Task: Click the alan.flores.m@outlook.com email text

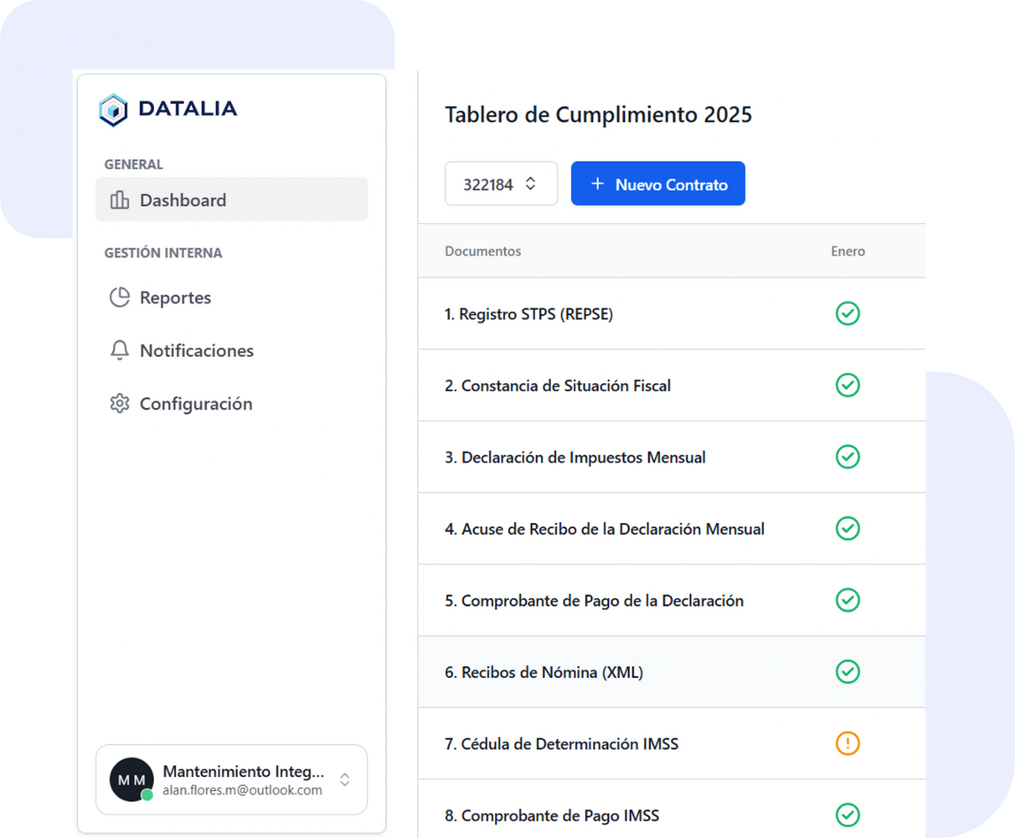Action: click(242, 790)
